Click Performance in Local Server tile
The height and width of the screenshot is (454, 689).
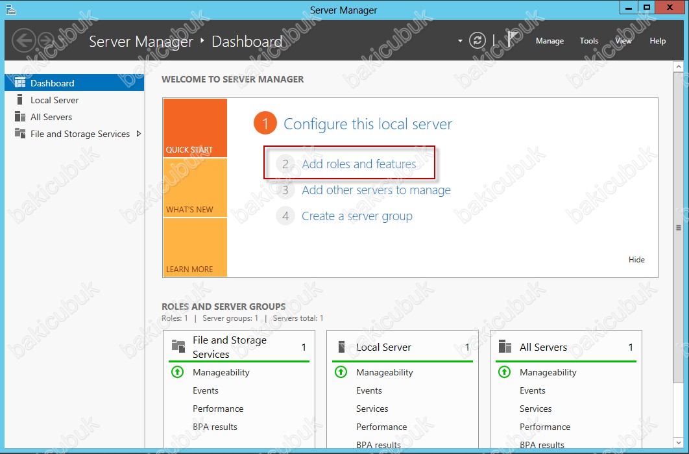(x=381, y=427)
